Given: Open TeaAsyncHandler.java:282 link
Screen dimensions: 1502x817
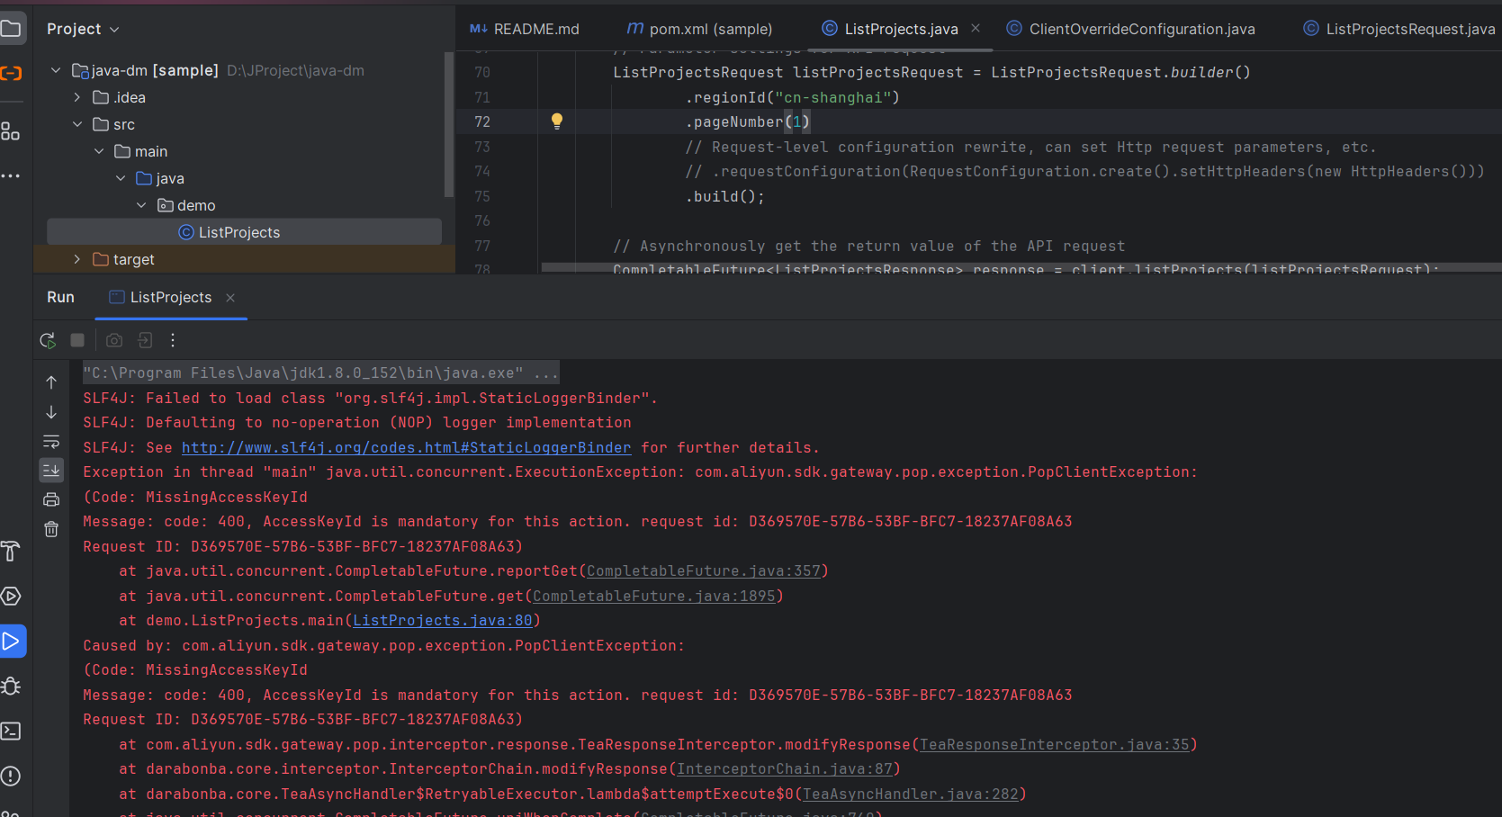Looking at the screenshot, I should [911, 795].
